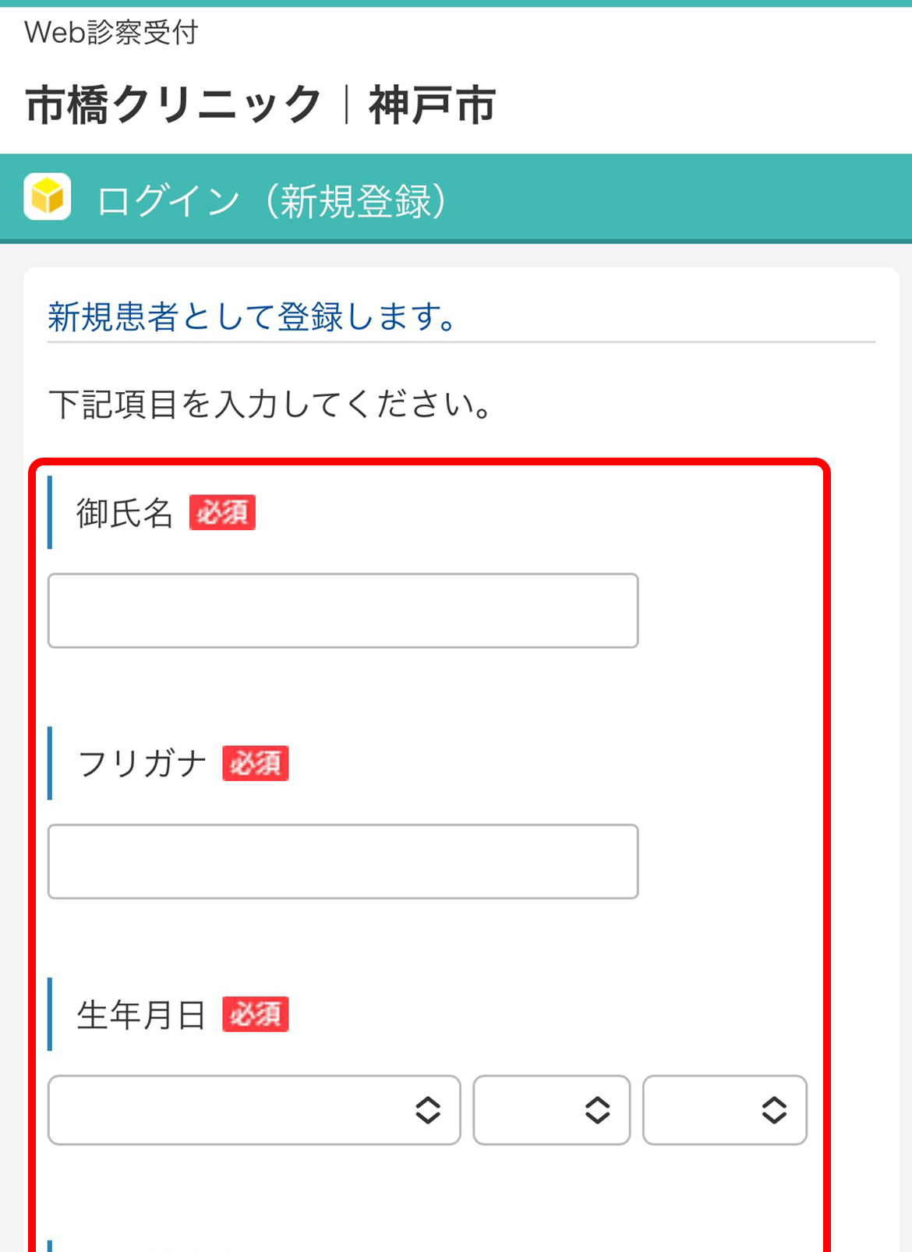Focus the 御氏名 name input field
The width and height of the screenshot is (912, 1252).
343,610
